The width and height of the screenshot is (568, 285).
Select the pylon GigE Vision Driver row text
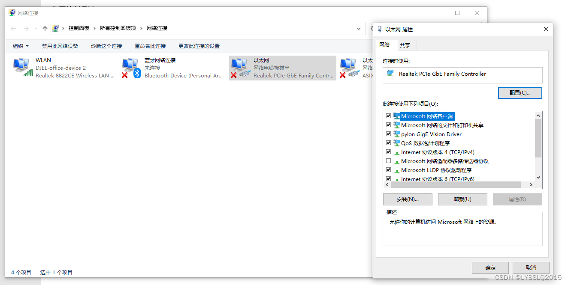(431, 134)
